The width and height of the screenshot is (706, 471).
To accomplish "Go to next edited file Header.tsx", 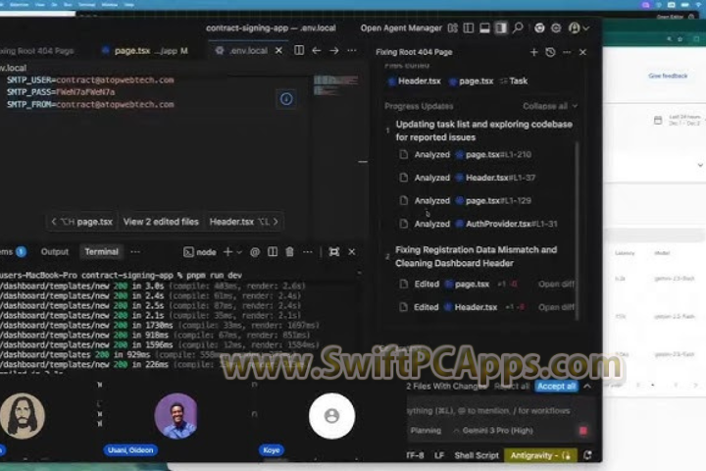I will [243, 222].
